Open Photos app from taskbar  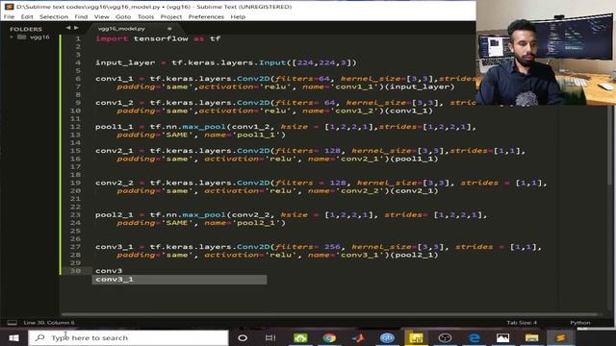[502, 337]
